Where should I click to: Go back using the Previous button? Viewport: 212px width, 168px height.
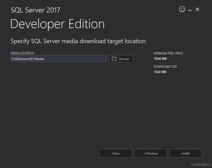[151, 153]
